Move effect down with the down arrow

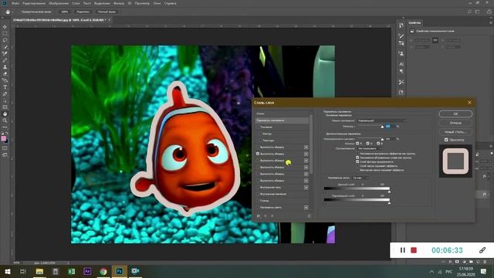tap(272, 216)
